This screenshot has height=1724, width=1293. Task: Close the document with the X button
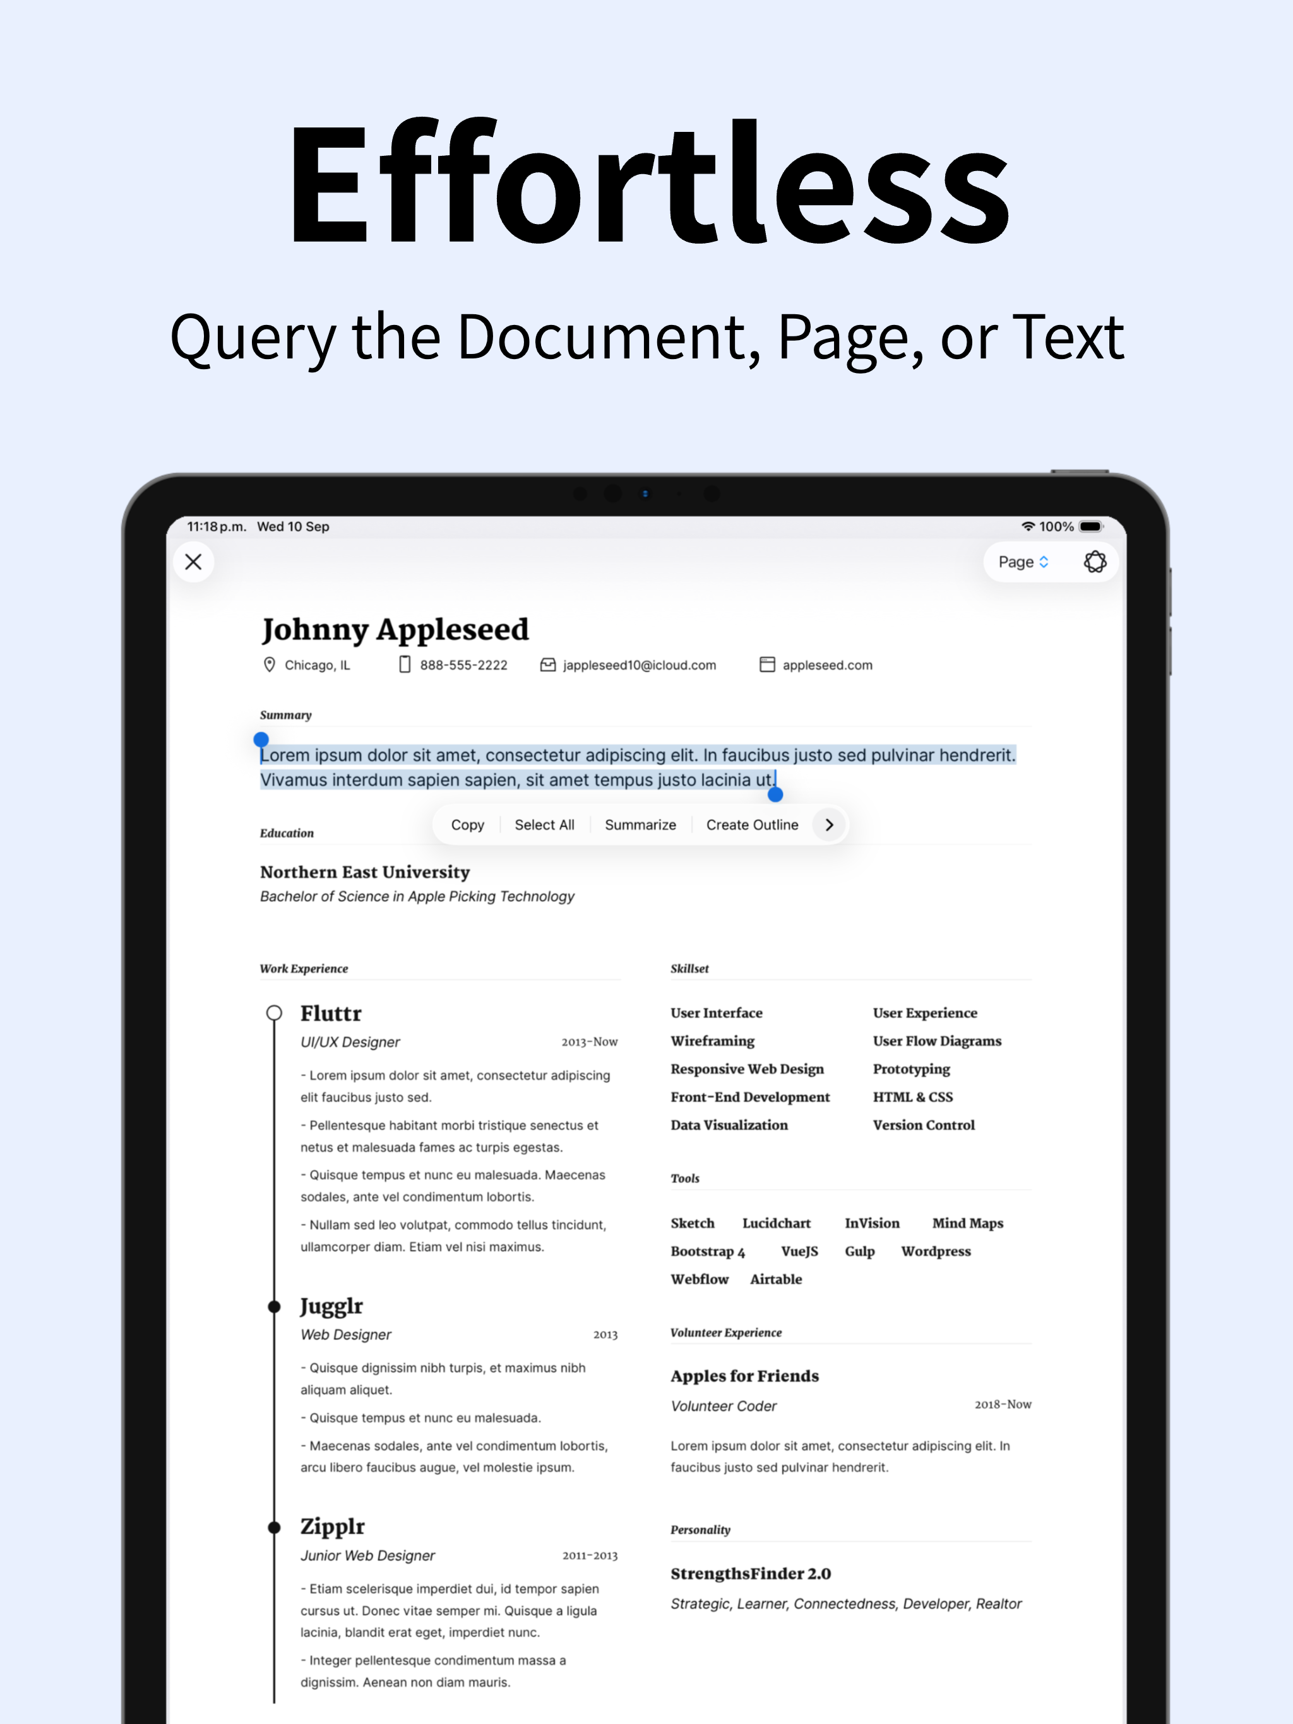(193, 561)
